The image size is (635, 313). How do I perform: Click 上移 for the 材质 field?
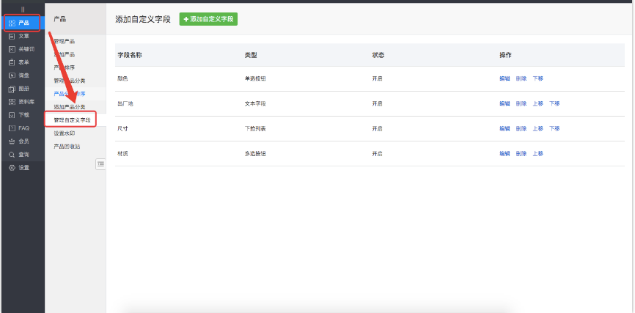coord(538,153)
